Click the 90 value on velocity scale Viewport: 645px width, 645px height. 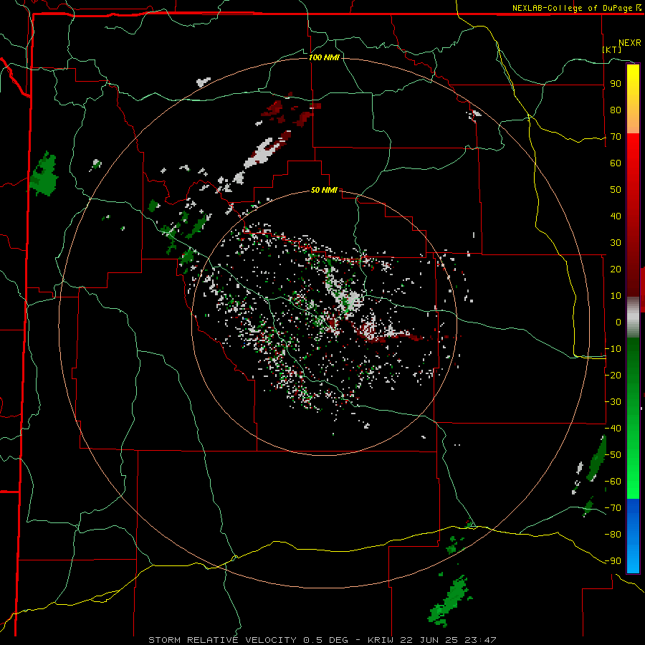click(x=616, y=84)
